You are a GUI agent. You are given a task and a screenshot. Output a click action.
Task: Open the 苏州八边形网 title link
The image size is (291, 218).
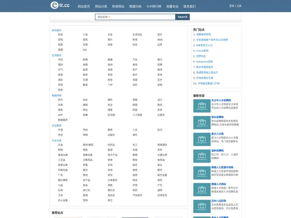click(219, 201)
